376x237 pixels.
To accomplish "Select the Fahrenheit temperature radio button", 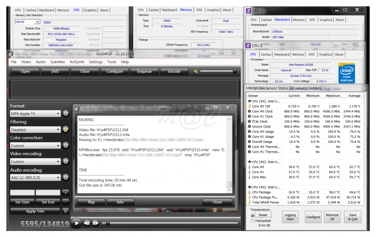I will coord(252,221).
